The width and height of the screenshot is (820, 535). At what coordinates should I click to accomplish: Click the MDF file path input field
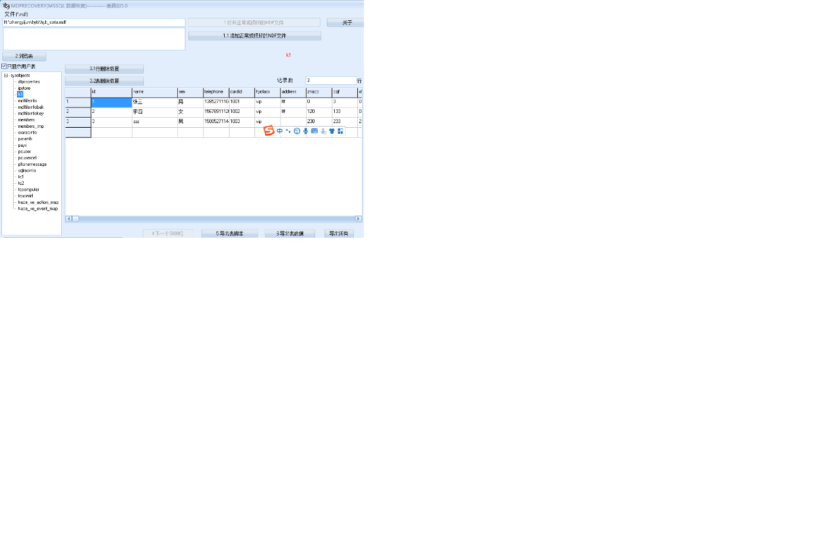tap(94, 22)
